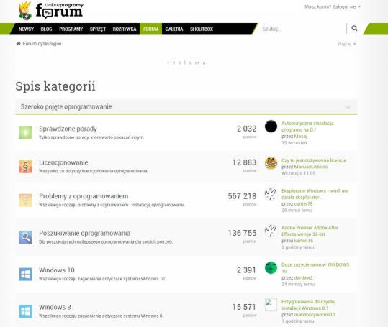Click the author link after 'przez' in Licencjonowanie row
This screenshot has height=327, width=388.
pyautogui.click(x=311, y=167)
